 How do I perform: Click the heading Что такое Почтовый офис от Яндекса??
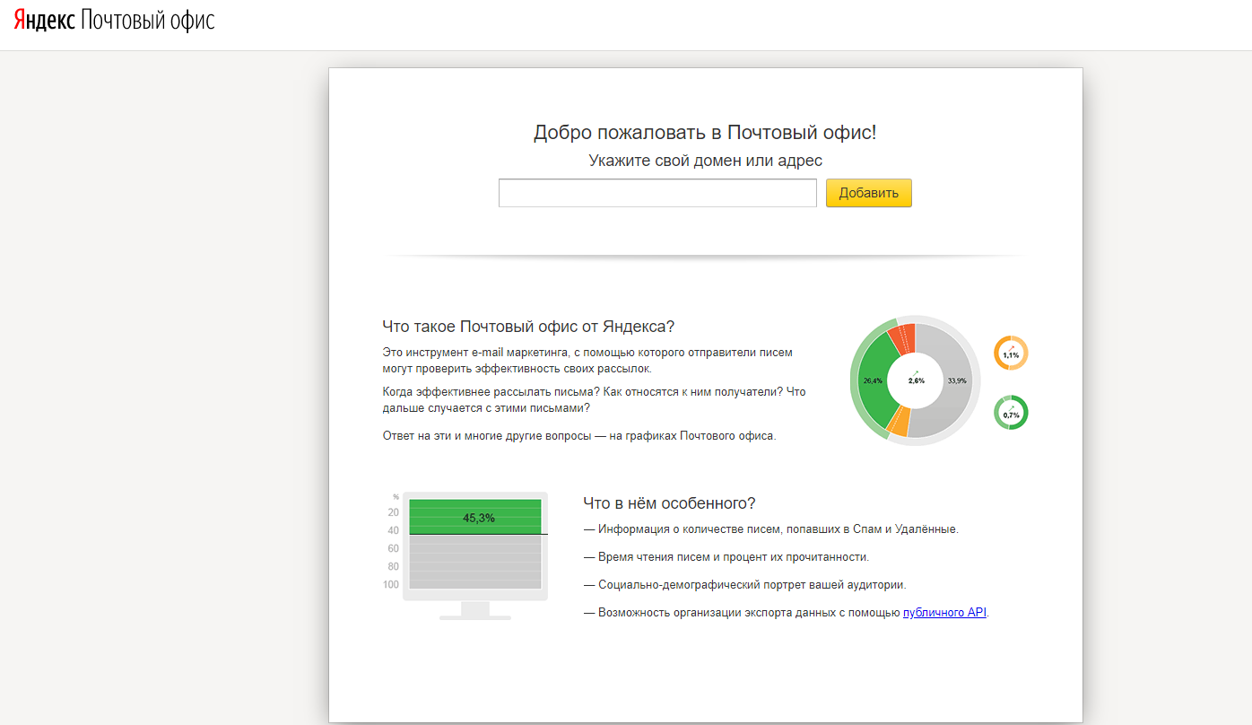(x=528, y=326)
